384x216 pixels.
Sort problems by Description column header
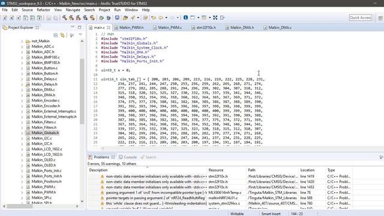click(147, 170)
